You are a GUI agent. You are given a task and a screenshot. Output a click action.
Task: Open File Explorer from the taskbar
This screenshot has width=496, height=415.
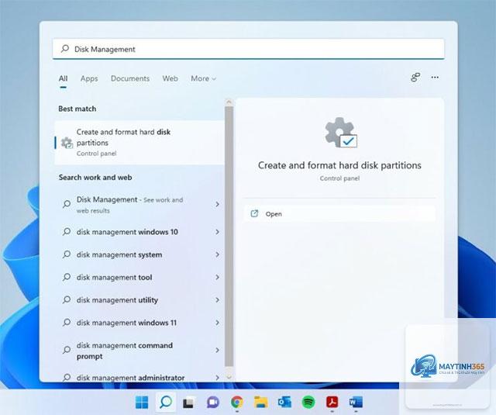tap(261, 403)
